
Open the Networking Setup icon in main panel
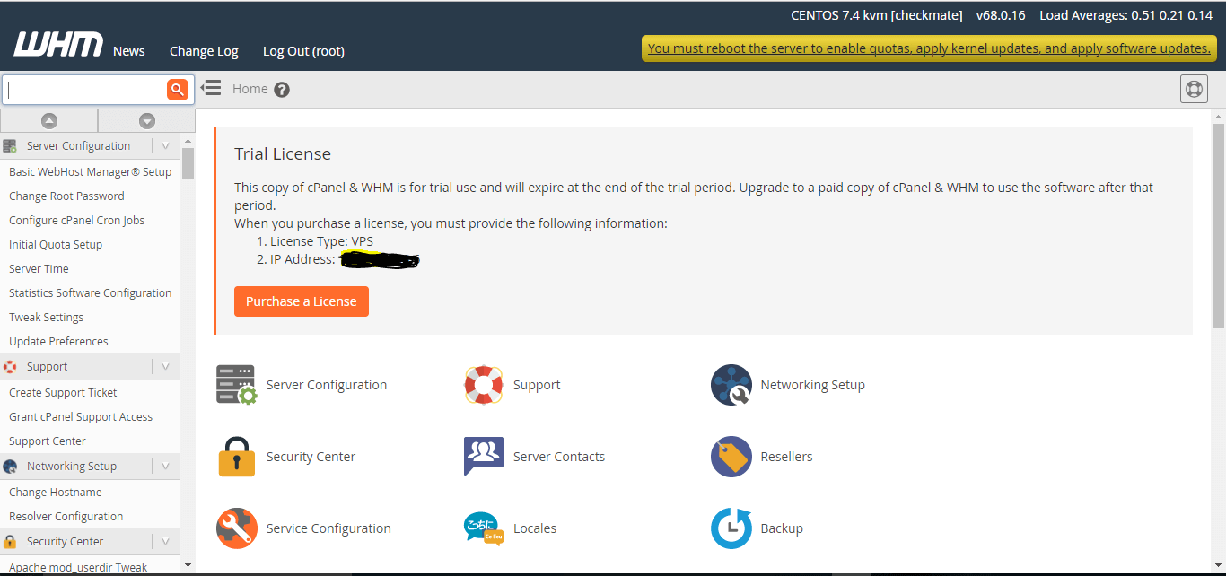(x=731, y=385)
